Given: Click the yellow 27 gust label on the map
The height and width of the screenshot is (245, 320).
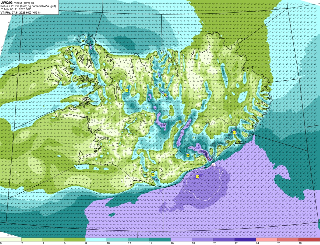Looking at the screenshot, I should (234, 133).
